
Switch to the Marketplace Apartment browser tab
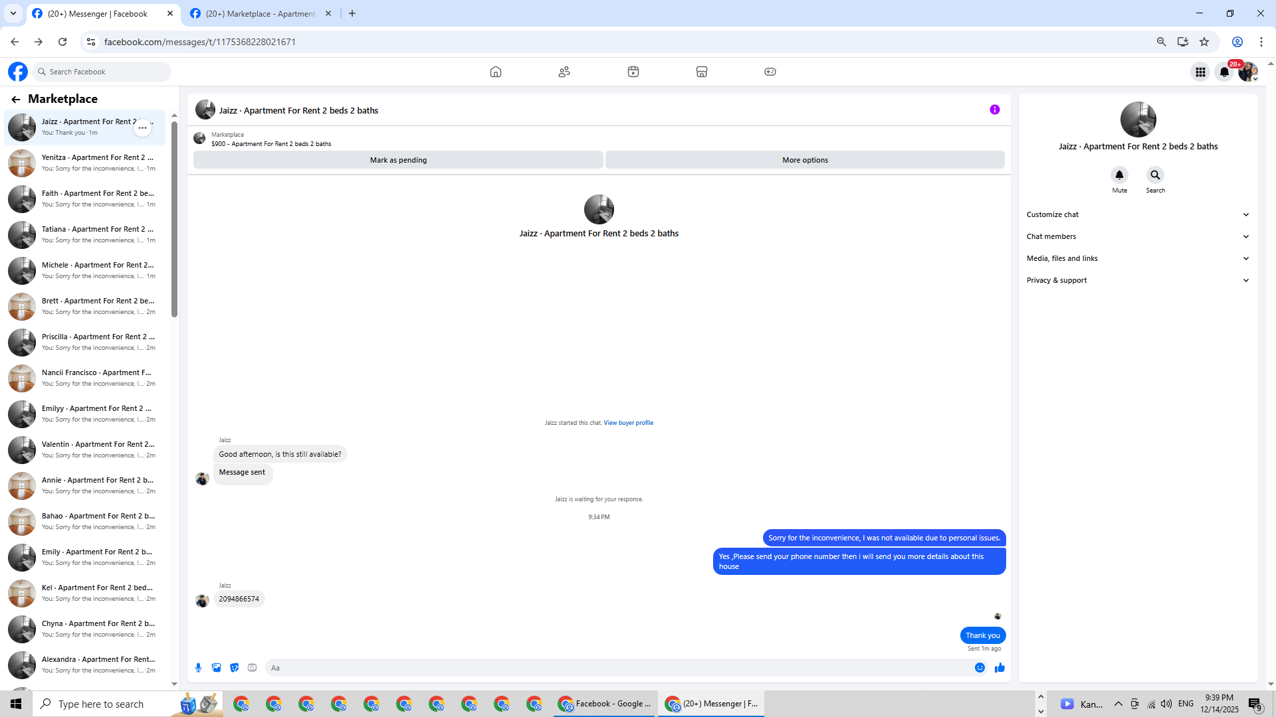coord(260,13)
